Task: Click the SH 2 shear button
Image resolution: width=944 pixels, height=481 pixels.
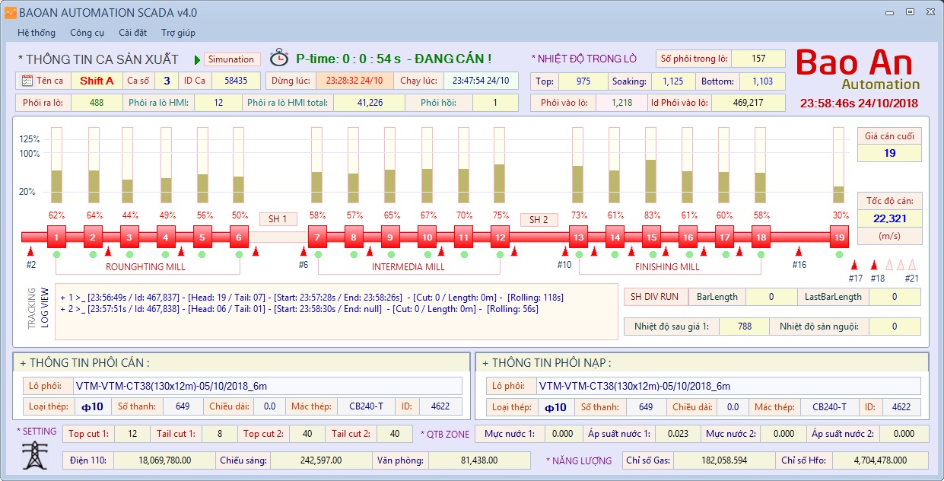Action: [x=539, y=220]
